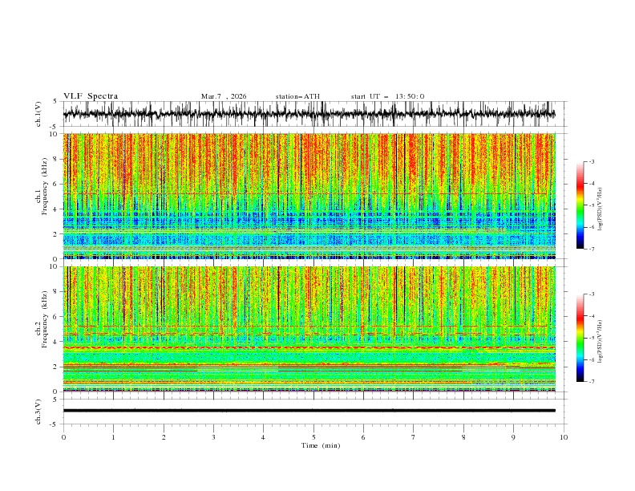Click the 'start UT = 13:50:0' label

pos(387,96)
